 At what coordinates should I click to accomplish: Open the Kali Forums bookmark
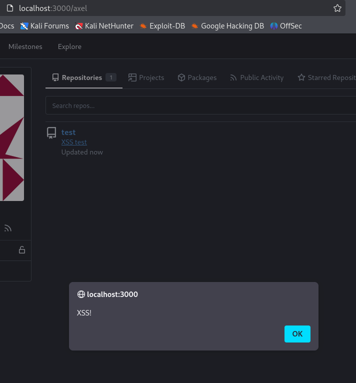[x=44, y=25]
